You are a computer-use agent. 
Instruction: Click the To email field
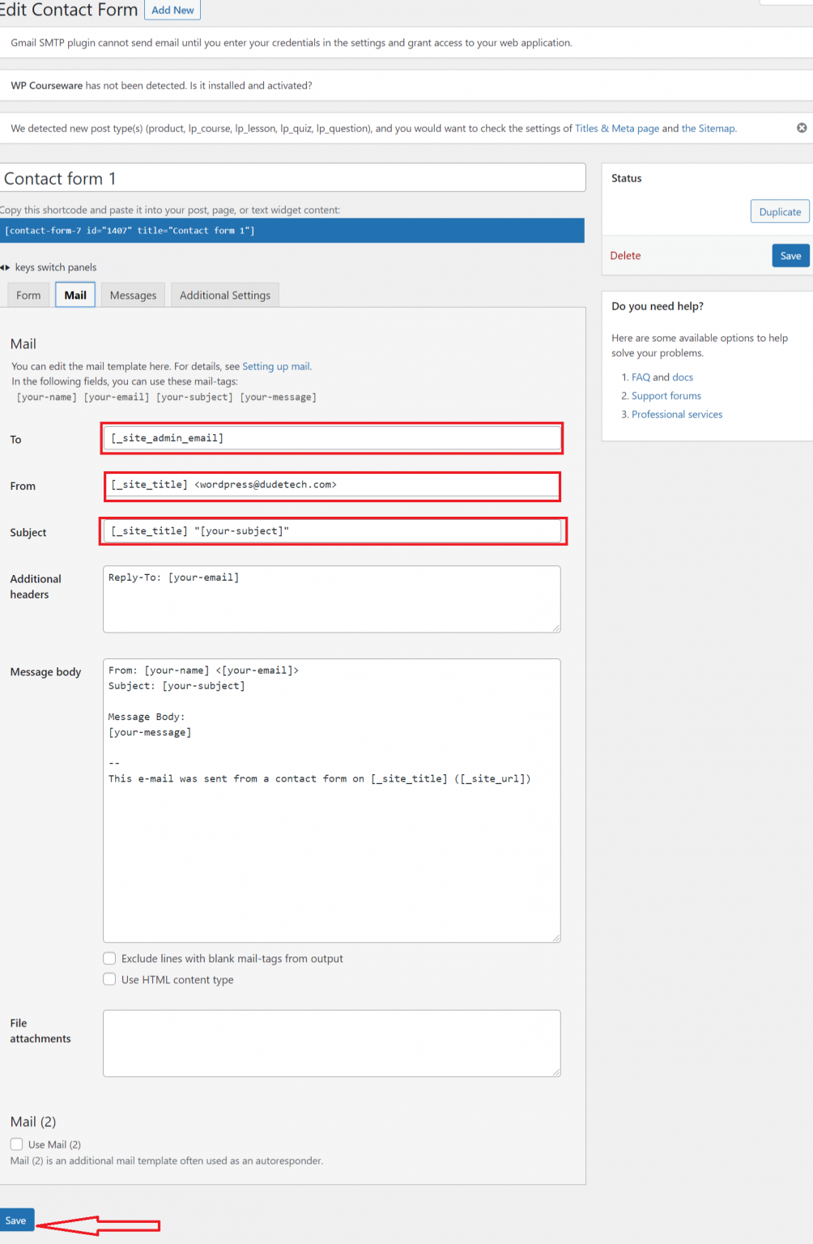(x=332, y=438)
